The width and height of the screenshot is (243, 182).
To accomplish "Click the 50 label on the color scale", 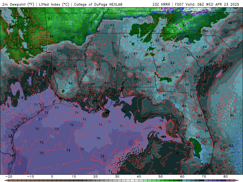I will [x=161, y=177].
